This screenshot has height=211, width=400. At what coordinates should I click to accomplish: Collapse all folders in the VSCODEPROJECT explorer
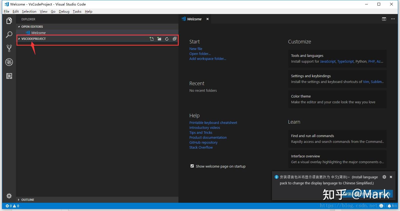174,39
